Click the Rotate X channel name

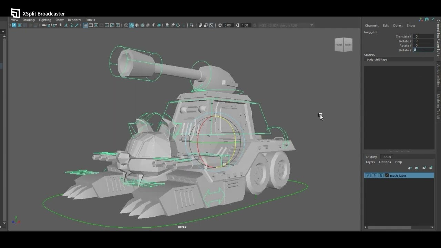click(x=405, y=41)
